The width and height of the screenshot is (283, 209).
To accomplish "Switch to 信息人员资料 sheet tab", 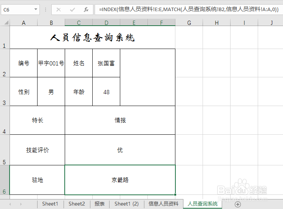I will [164, 204].
